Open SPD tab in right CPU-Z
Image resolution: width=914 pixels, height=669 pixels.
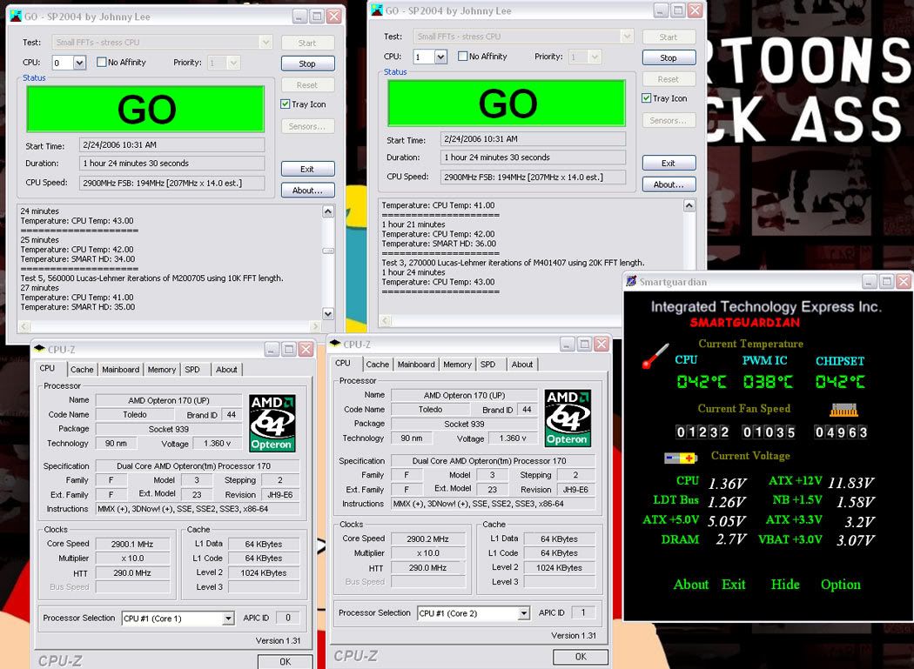(487, 365)
